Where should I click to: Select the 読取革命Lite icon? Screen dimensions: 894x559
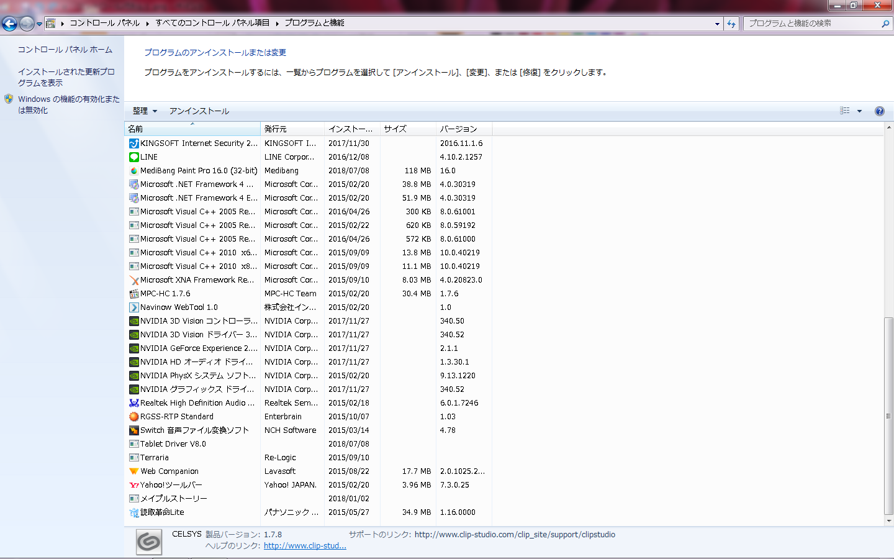(133, 512)
